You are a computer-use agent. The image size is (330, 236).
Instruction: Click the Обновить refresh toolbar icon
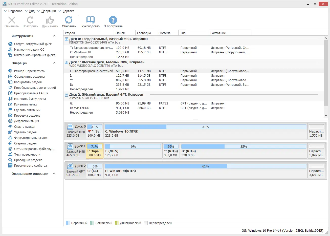click(69, 22)
